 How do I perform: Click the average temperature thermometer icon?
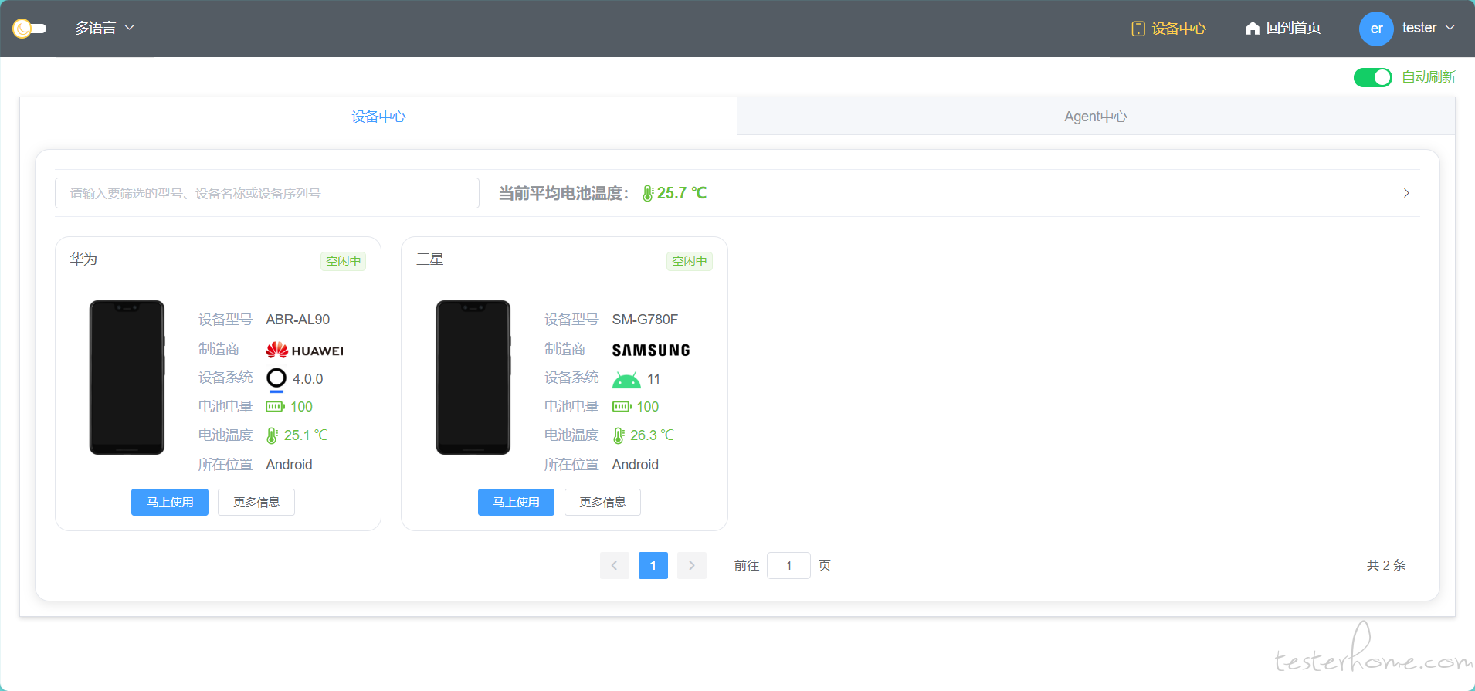point(648,194)
